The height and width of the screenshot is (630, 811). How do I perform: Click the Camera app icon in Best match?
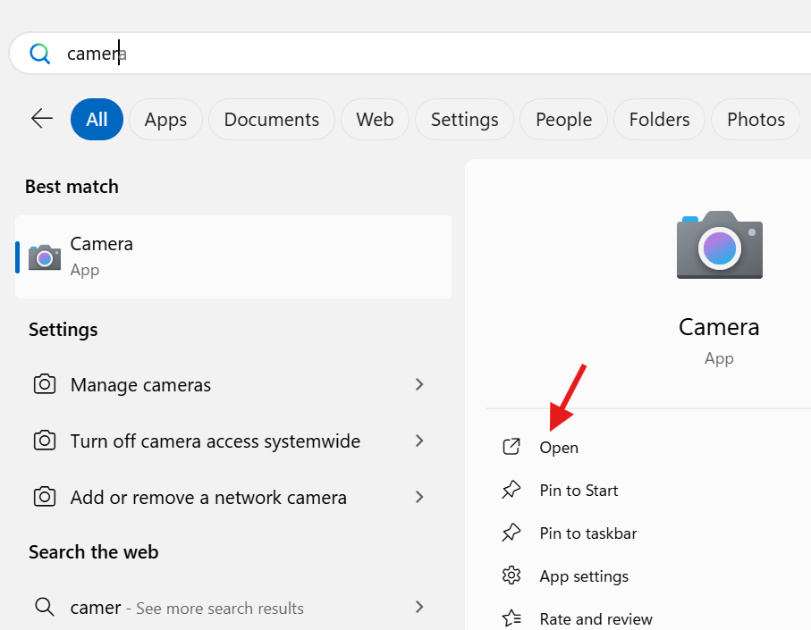pos(44,256)
